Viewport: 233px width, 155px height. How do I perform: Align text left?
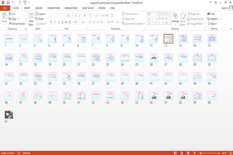[90, 22]
